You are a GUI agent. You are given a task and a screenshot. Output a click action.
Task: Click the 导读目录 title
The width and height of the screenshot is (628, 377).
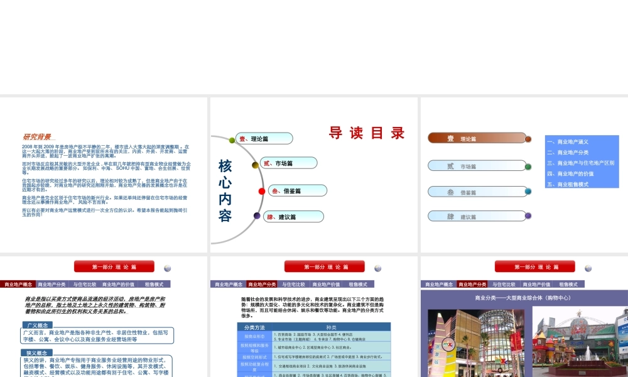click(367, 133)
